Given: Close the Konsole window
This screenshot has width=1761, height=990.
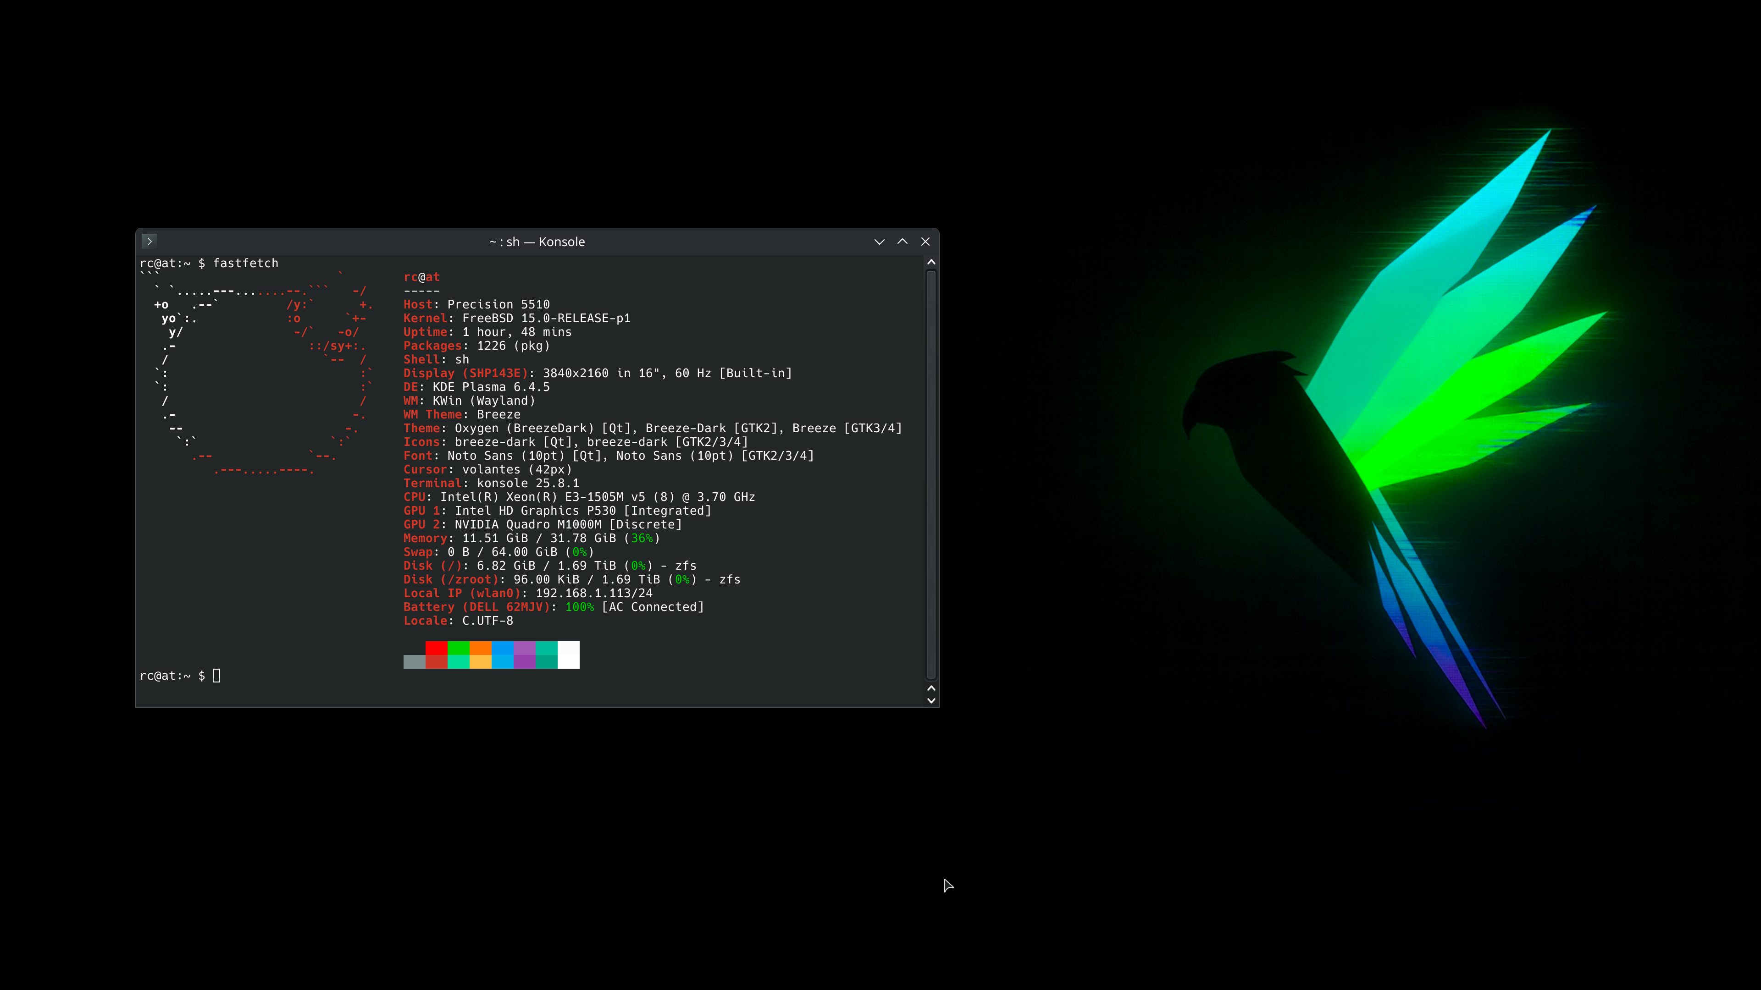Looking at the screenshot, I should 925,241.
